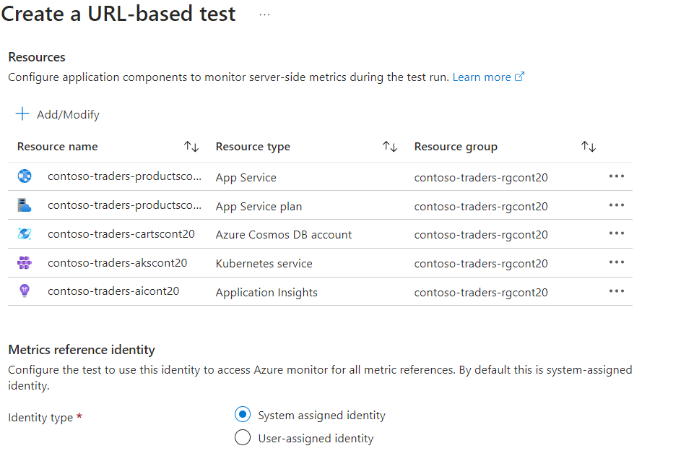Select the System assigned identity radio button
This screenshot has height=464, width=681.
pyautogui.click(x=243, y=414)
